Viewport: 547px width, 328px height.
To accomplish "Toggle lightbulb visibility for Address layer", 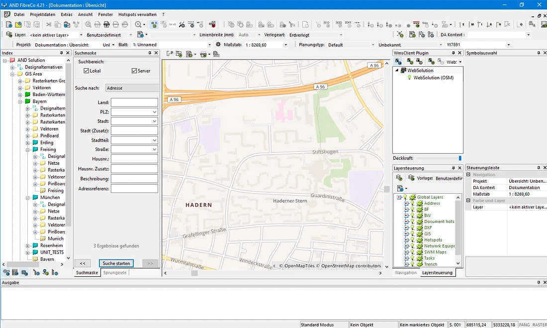I will [x=412, y=203].
